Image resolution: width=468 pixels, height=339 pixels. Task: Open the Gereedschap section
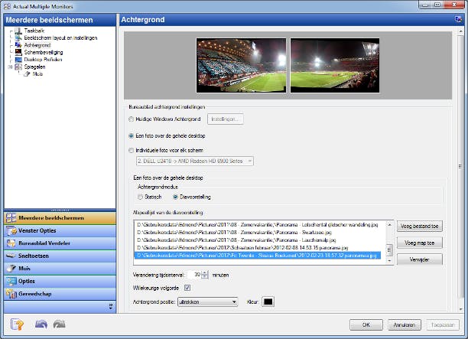click(60, 294)
